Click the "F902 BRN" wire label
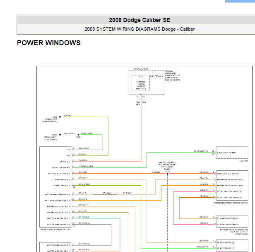The height and width of the screenshot is (252, 255). coord(138,103)
